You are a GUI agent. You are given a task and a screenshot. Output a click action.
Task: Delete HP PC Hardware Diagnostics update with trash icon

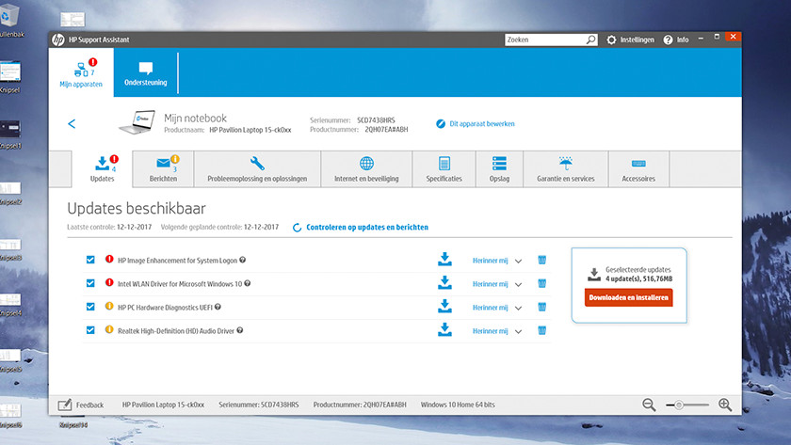[541, 307]
